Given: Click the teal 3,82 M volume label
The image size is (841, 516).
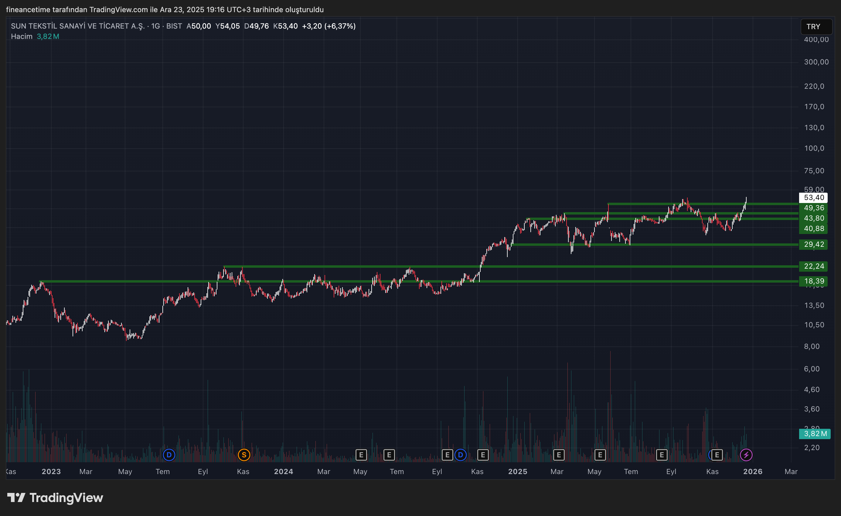Looking at the screenshot, I should point(815,434).
